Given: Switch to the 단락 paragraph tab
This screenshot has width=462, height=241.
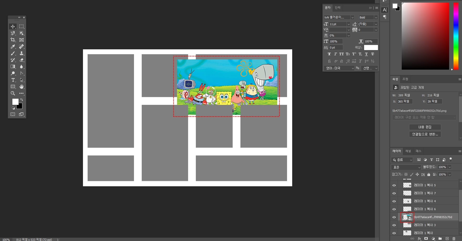Looking at the screenshot, I should coord(338,8).
